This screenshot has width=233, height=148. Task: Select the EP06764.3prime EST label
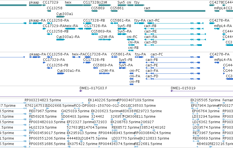pyautogui.click(x=206, y=111)
